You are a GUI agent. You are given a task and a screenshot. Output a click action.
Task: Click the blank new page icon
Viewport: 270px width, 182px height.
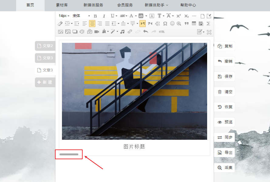click(x=203, y=16)
